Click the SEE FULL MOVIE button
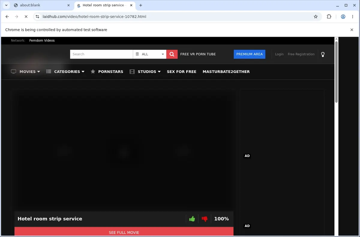Image resolution: width=360 pixels, height=237 pixels. tap(124, 232)
